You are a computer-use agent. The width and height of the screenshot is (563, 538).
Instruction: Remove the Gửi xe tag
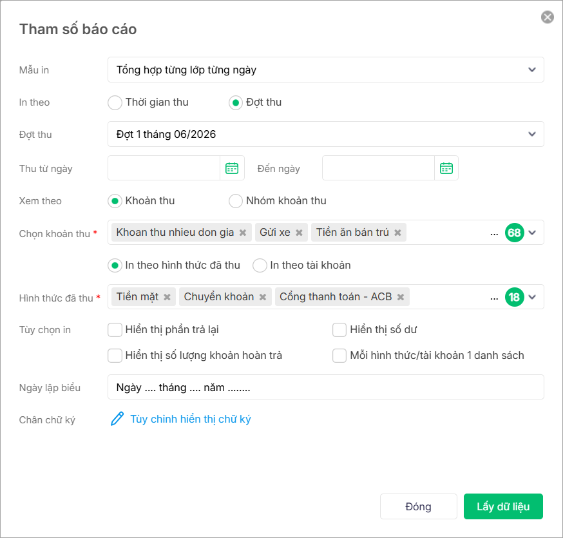point(299,233)
